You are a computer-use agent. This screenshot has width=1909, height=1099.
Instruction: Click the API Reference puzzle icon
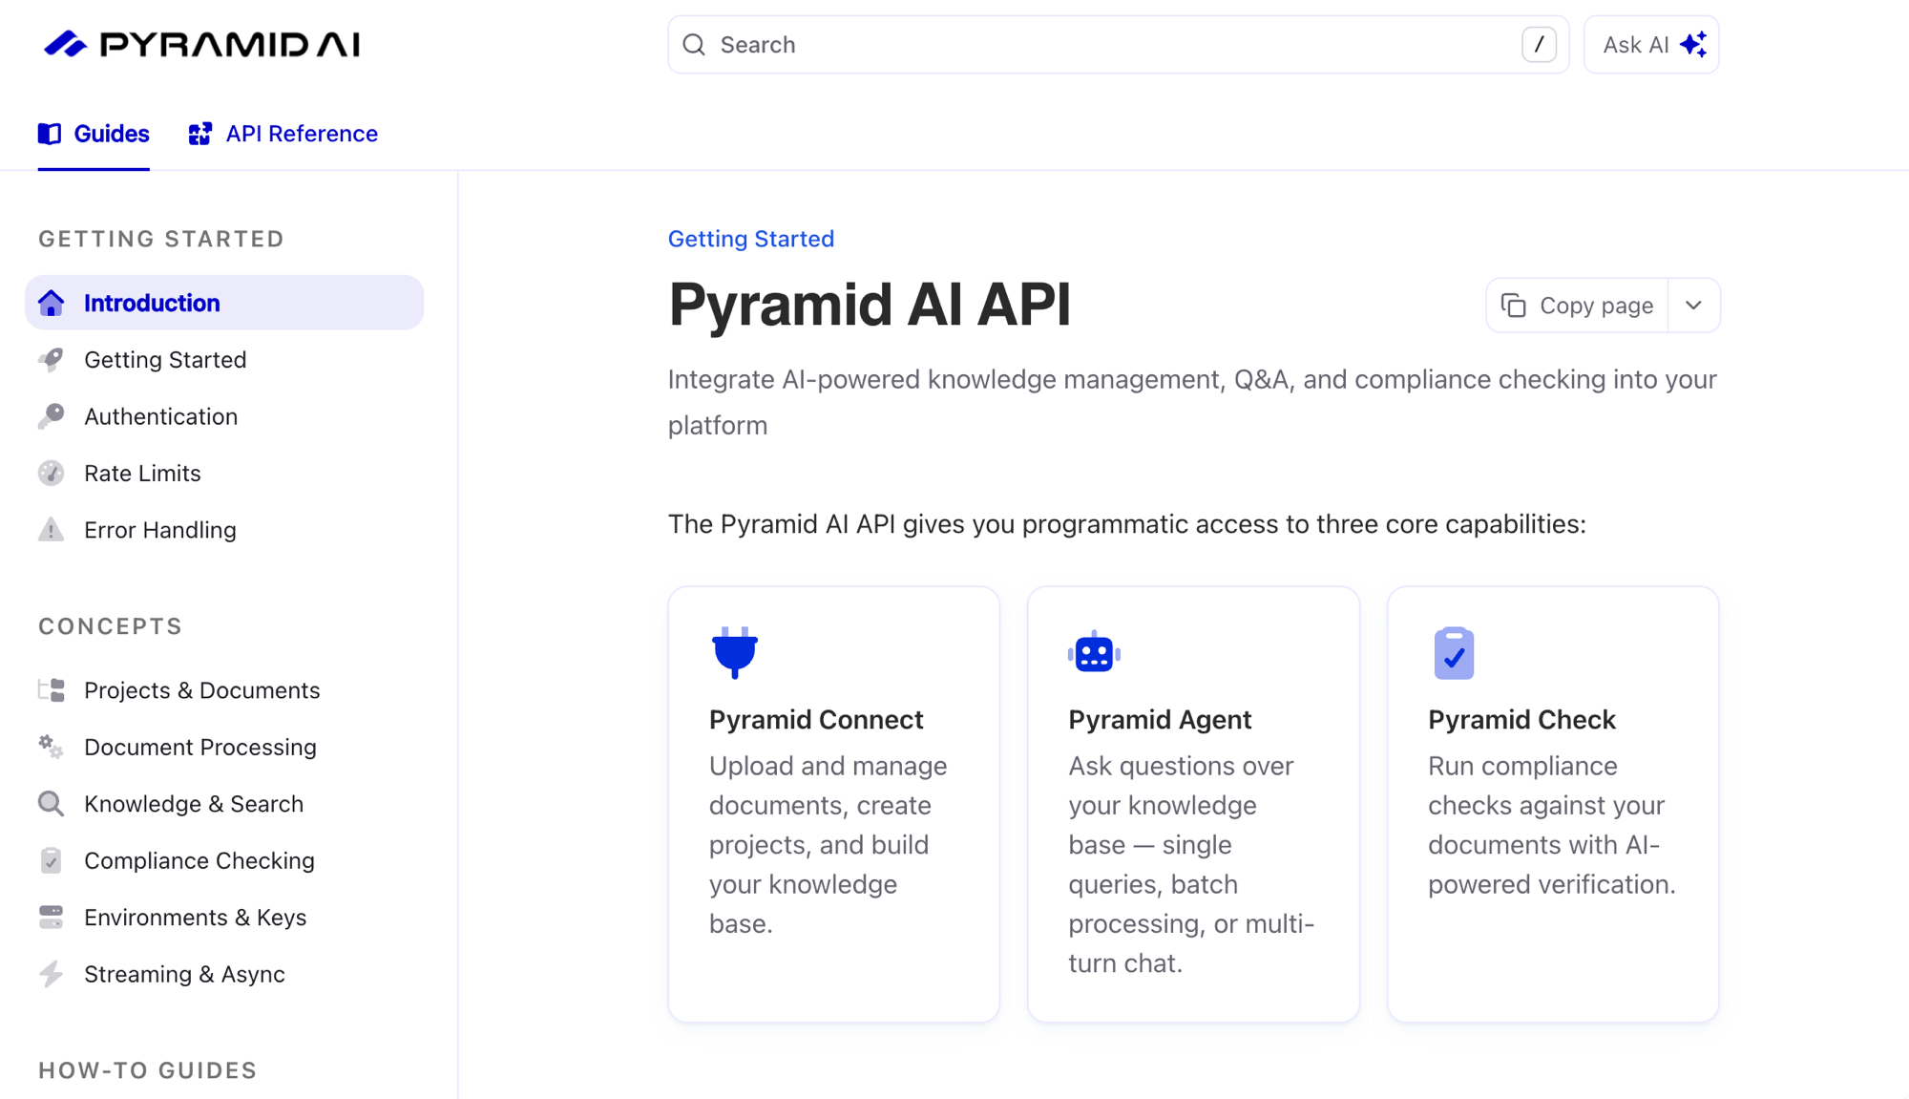tap(200, 134)
